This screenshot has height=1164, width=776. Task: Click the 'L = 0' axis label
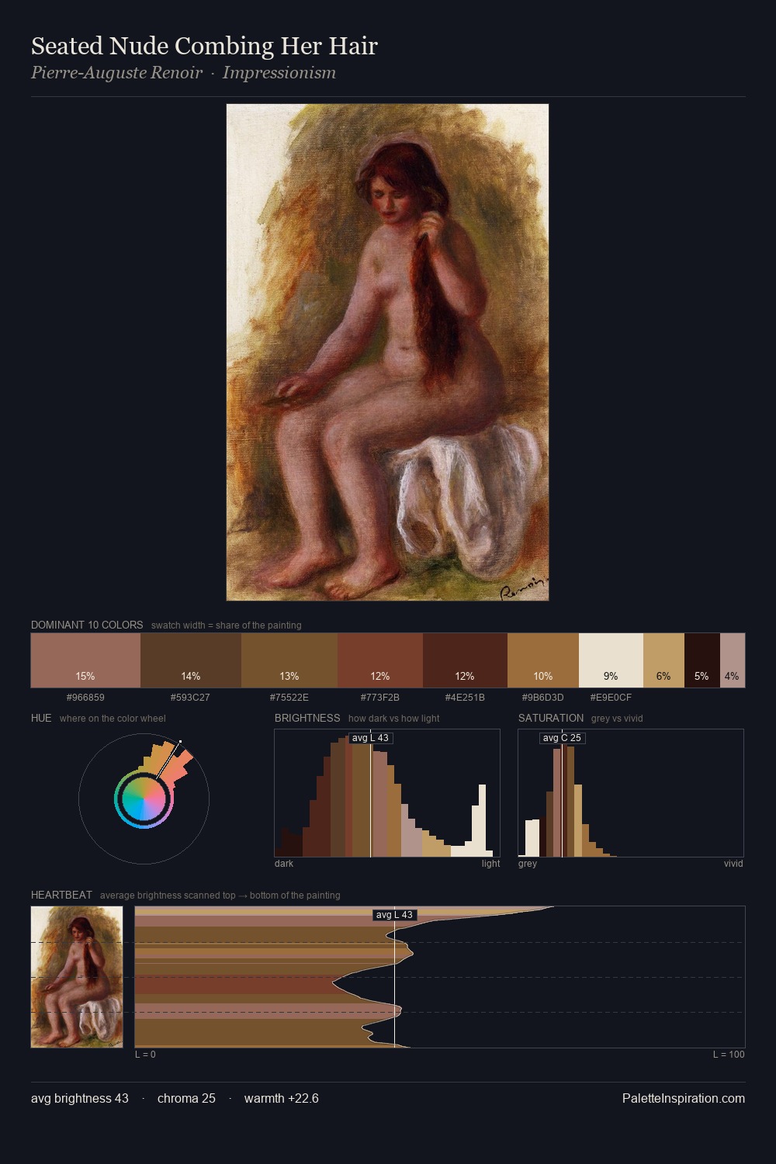coord(145,1054)
